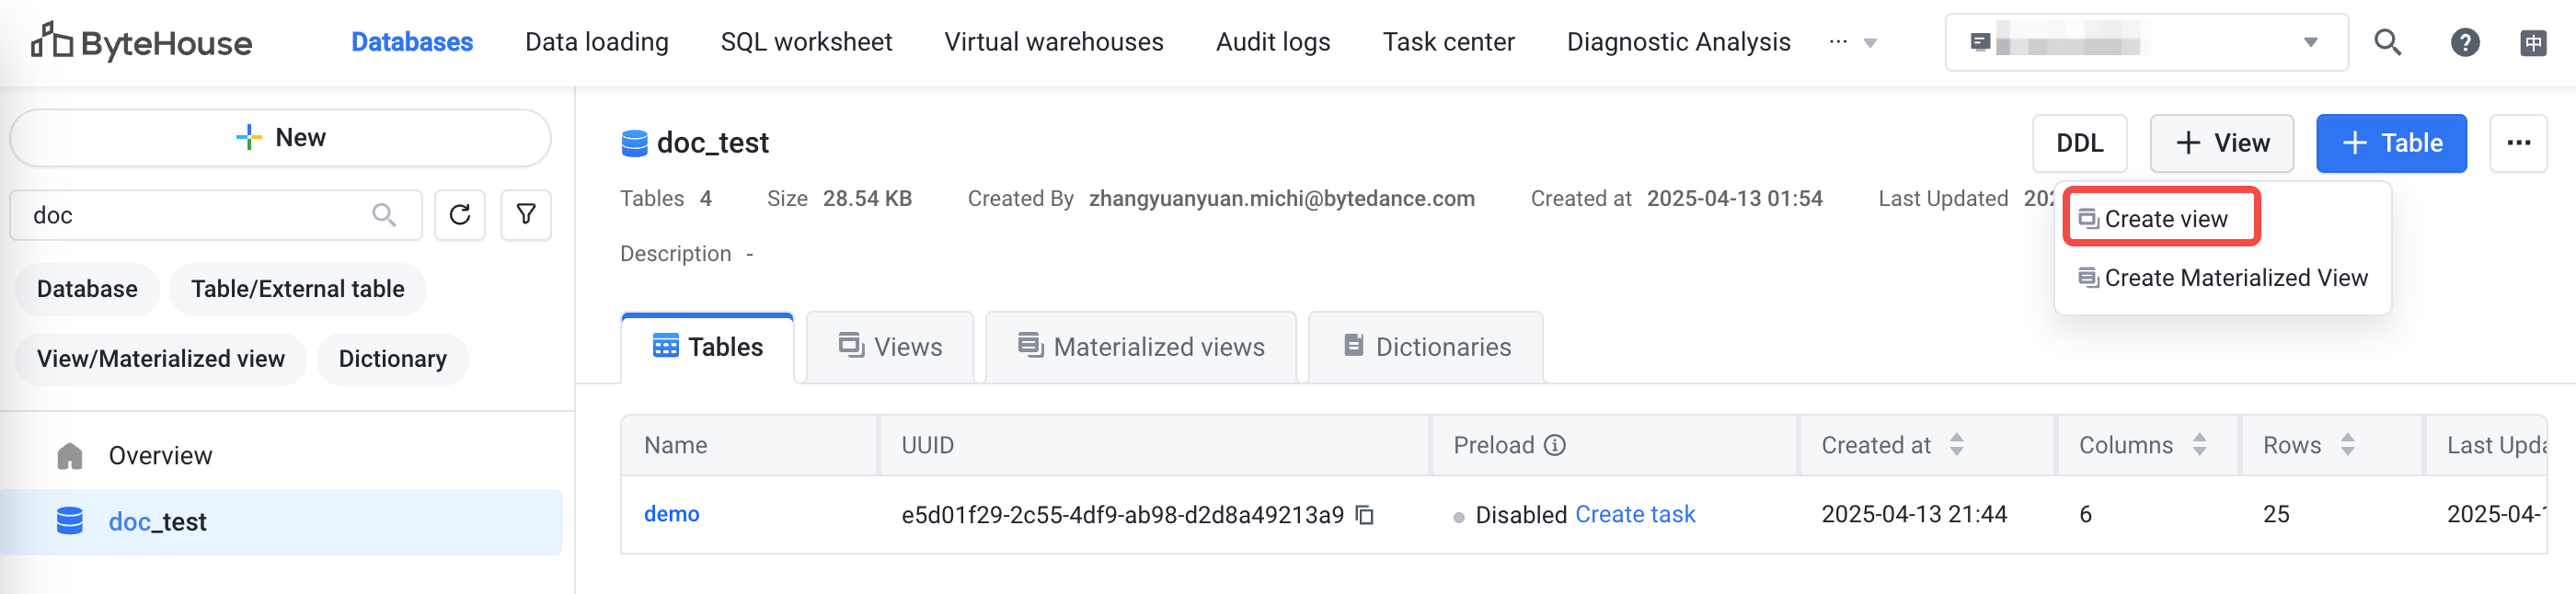Toggle the Dictionary filter chip

pyautogui.click(x=392, y=359)
